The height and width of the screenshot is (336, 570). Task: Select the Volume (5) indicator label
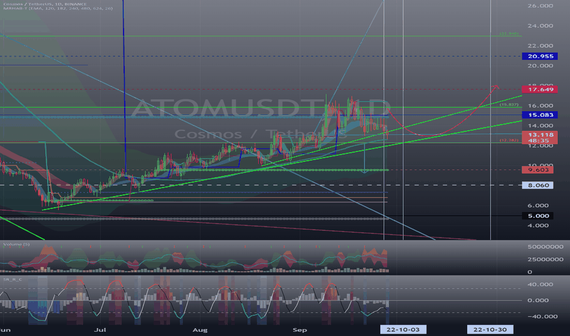pos(17,244)
